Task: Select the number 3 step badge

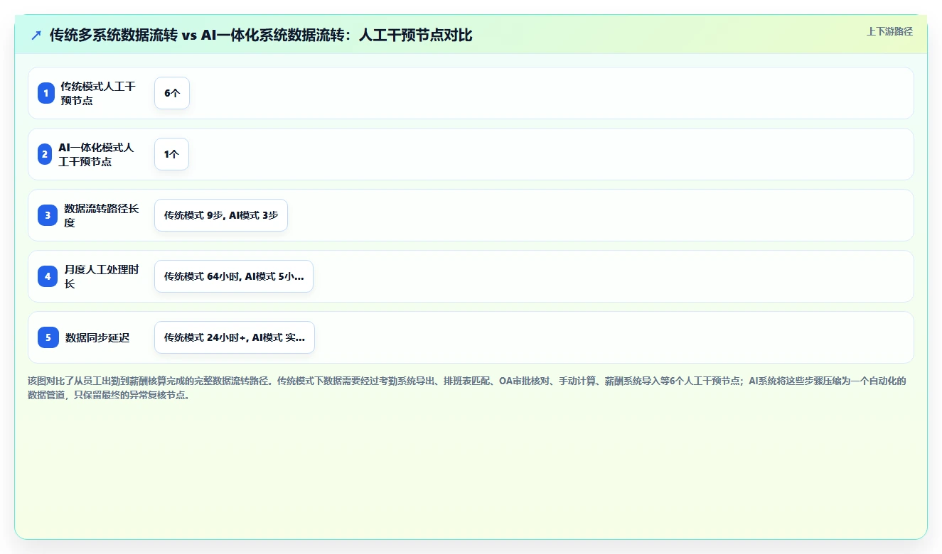Action: (x=48, y=215)
